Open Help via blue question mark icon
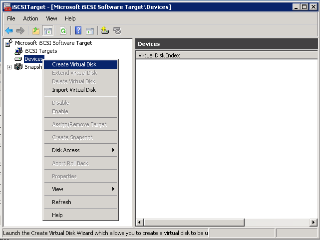 78,31
